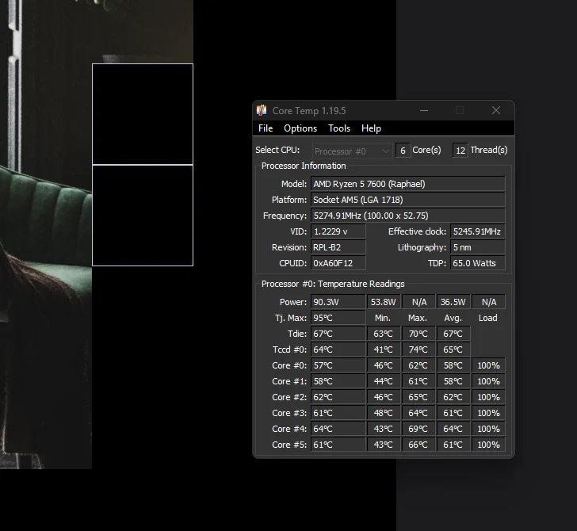The width and height of the screenshot is (577, 531).
Task: Click the Core #3 minimum temperature 48°C
Action: tap(384, 413)
